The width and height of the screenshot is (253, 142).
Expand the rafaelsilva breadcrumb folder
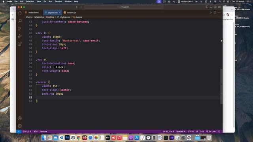39,17
